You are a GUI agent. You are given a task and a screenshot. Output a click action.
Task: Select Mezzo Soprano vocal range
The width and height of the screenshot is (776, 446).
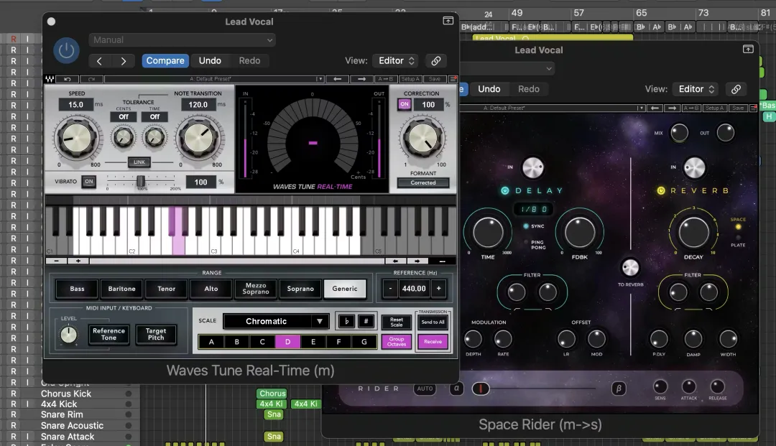click(x=256, y=289)
